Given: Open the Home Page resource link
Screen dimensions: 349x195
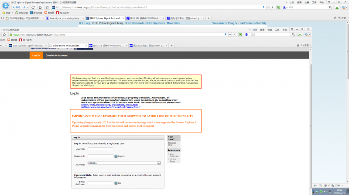Looking at the screenshot, I should coord(173,160).
